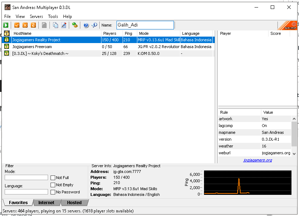The image size is (299, 216).
Task: Open the jogjagamers.org link
Action: pyautogui.click(x=258, y=160)
